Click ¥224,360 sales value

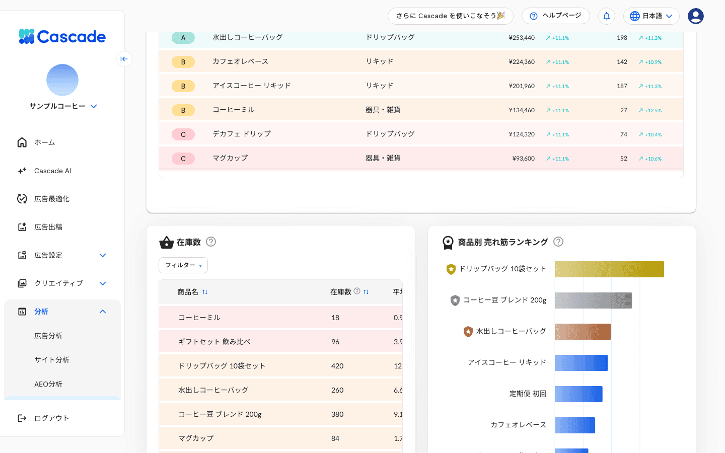click(522, 62)
